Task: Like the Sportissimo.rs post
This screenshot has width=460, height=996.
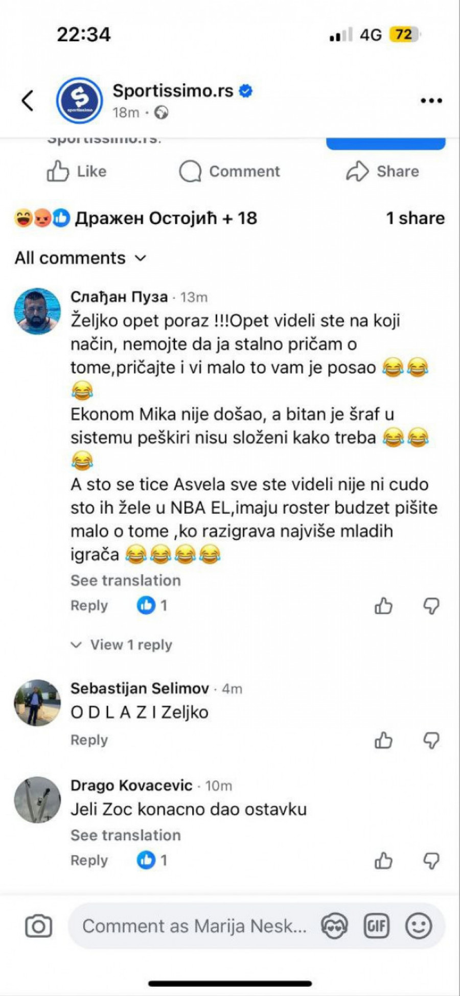Action: tap(77, 172)
